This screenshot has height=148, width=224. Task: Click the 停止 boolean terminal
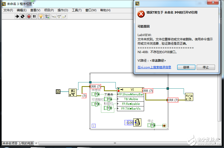point(151,125)
